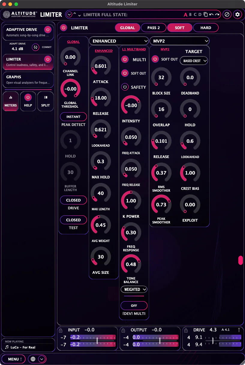Viewport: 245px width, 365px height.
Task: Go to previous preset with up caret
Action: coord(75,13)
